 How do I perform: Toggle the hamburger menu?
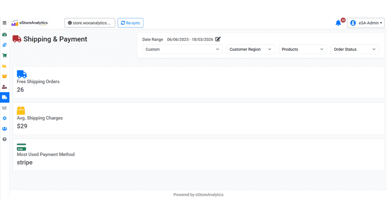pos(5,23)
